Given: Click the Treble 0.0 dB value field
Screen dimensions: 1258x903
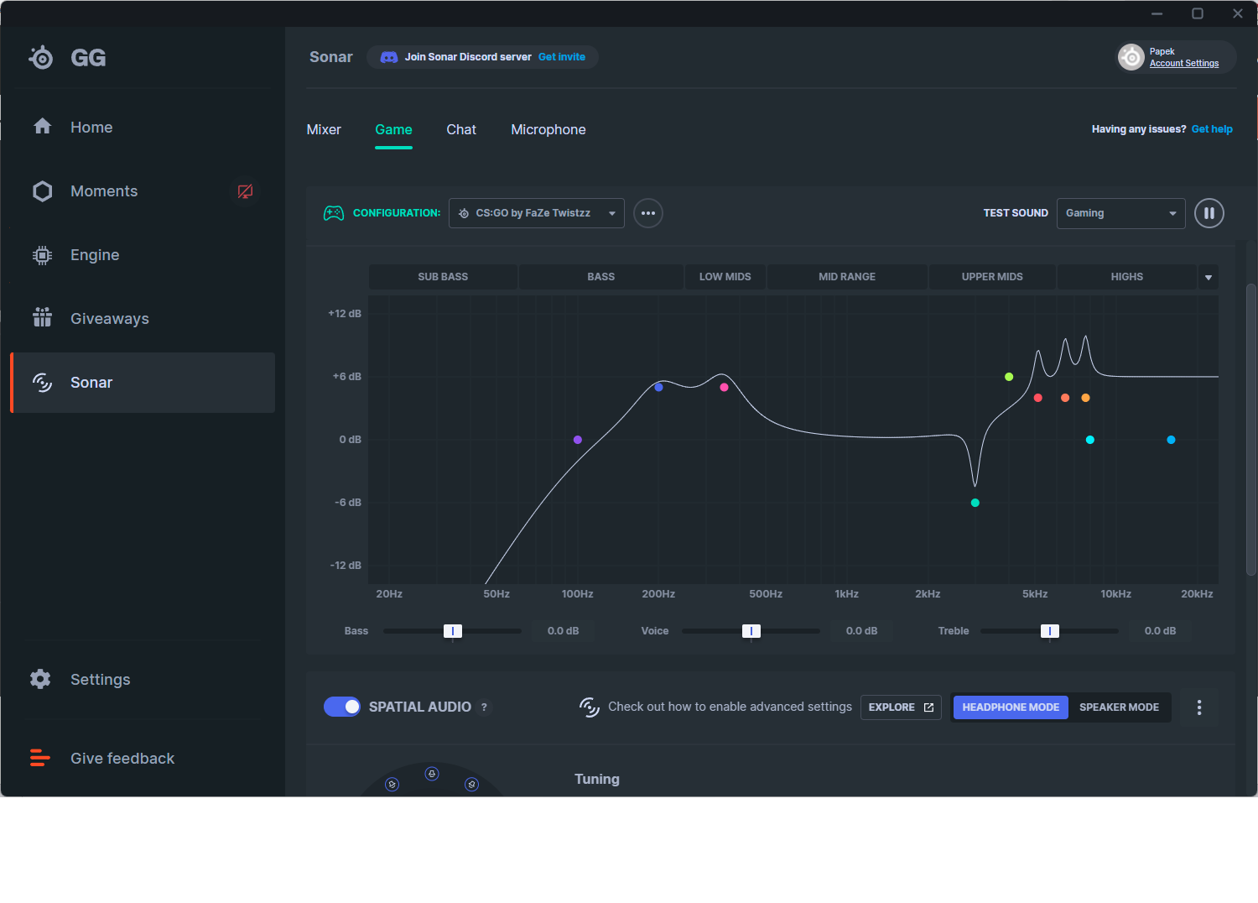Looking at the screenshot, I should pos(1160,631).
